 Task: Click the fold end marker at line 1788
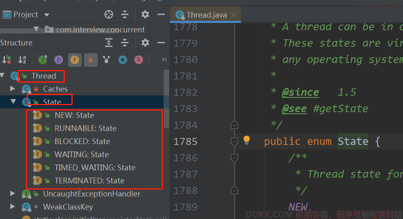(234, 190)
